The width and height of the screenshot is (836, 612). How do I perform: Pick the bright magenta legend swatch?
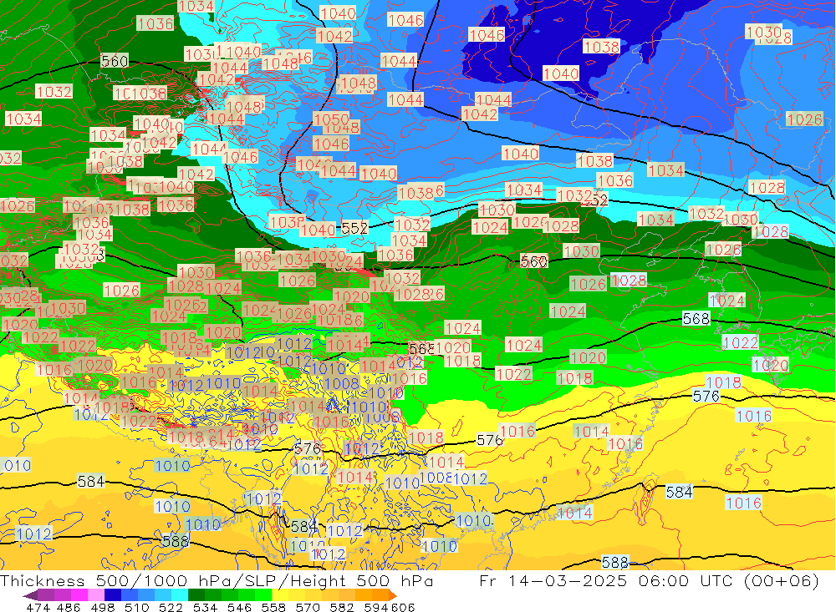(79, 595)
